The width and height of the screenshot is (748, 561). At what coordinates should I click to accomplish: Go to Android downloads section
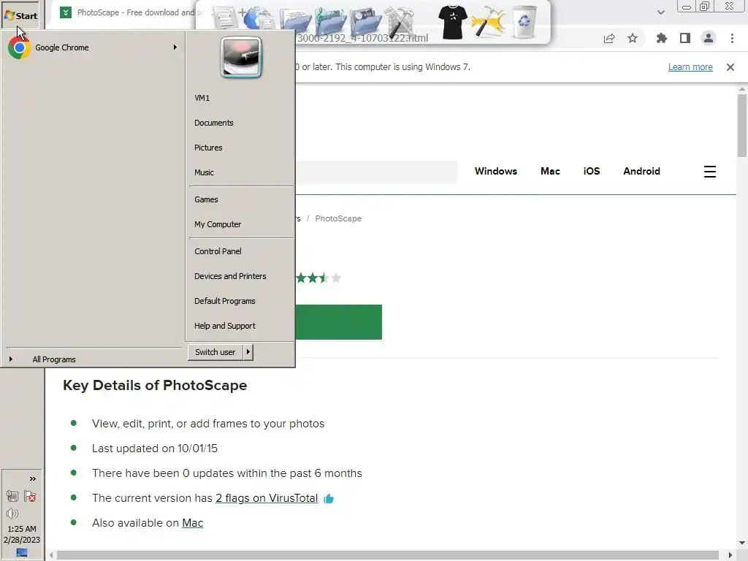641,171
